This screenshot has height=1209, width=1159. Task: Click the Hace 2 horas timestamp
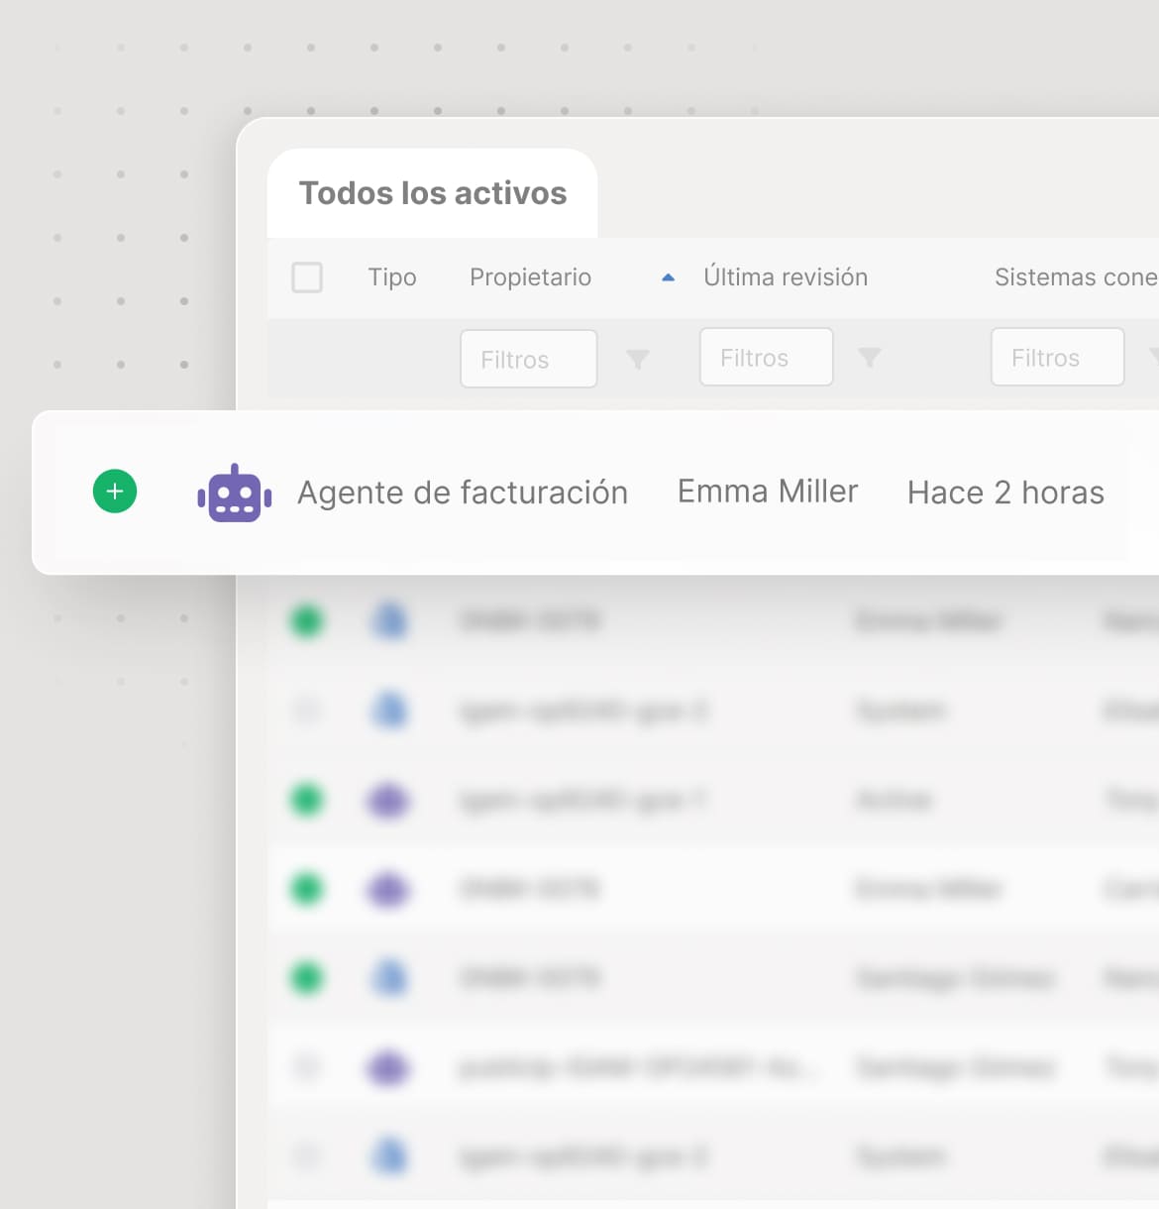pyautogui.click(x=1005, y=493)
